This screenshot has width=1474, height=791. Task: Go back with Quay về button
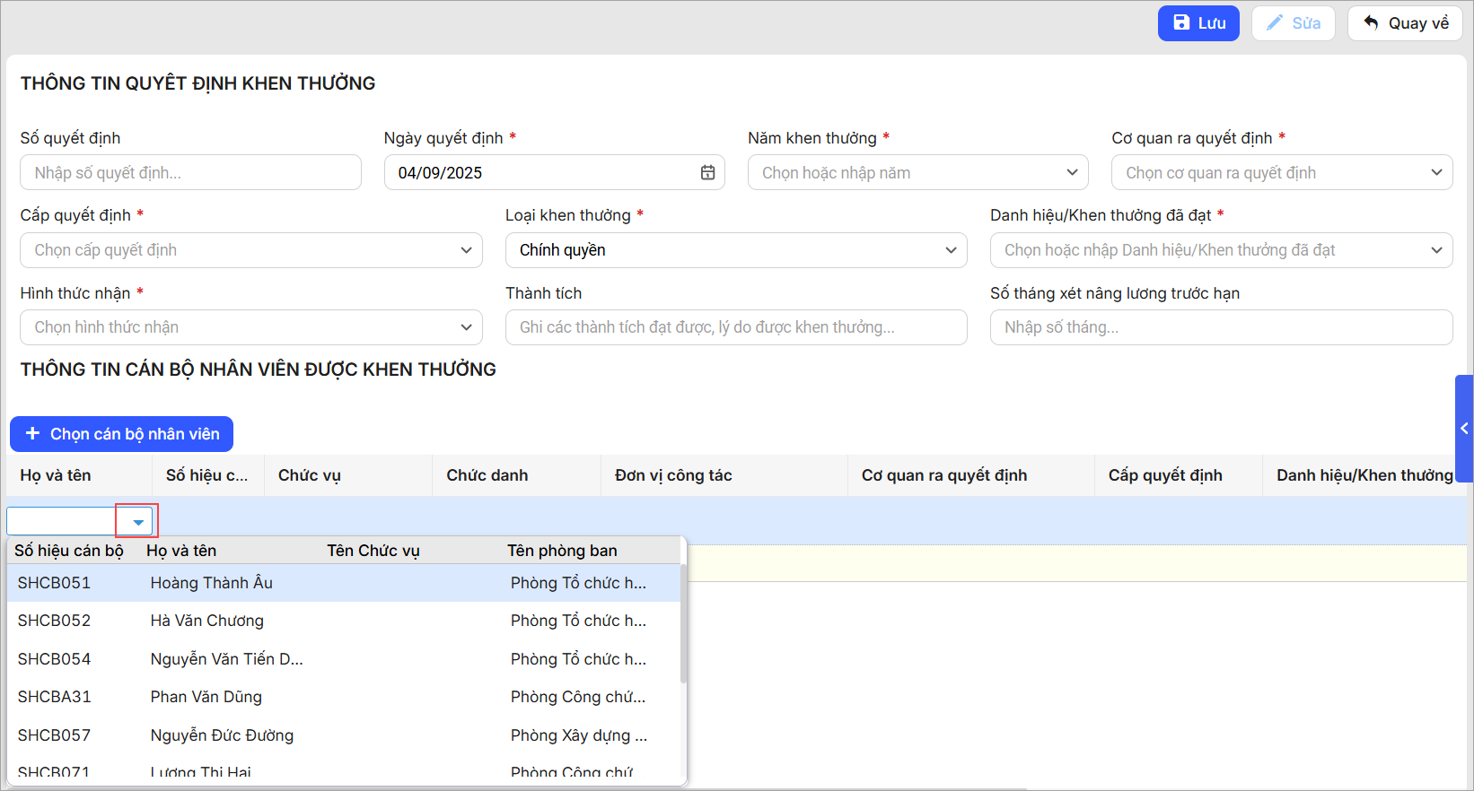click(x=1405, y=23)
